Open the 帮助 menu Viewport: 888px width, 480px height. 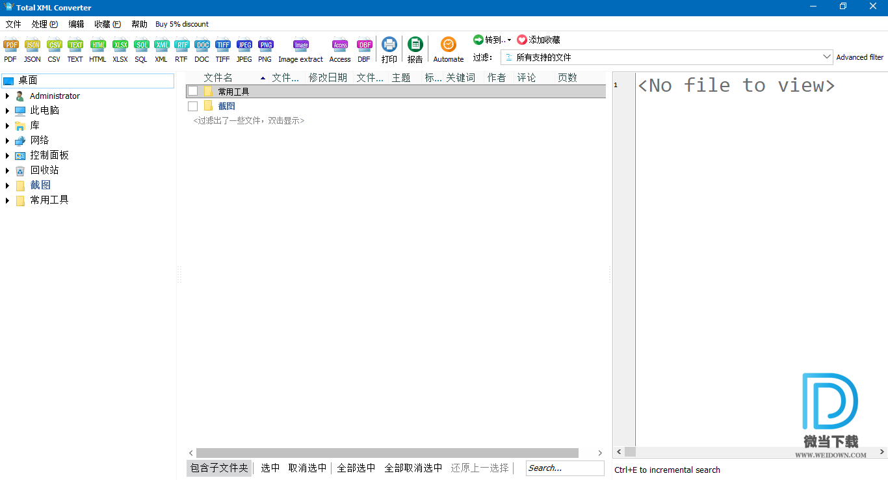[139, 24]
